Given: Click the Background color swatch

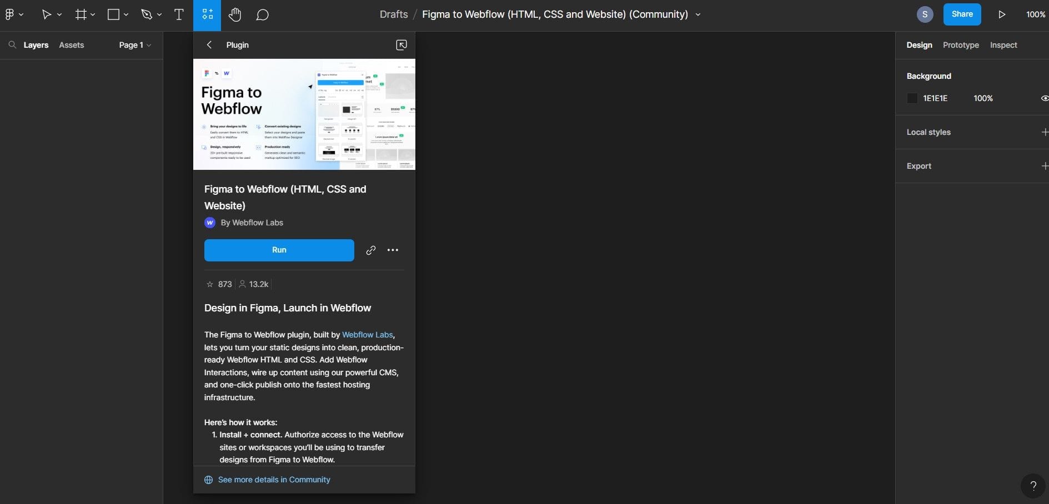Looking at the screenshot, I should point(912,98).
